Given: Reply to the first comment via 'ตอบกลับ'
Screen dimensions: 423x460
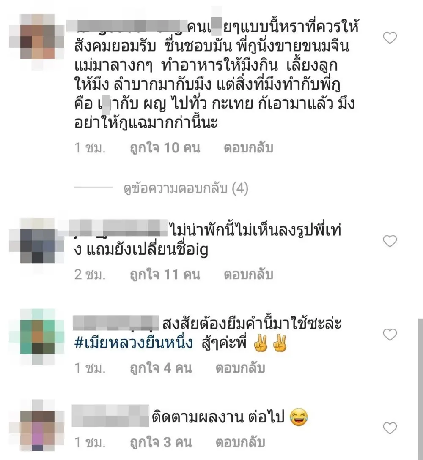Looking at the screenshot, I should pos(249,147).
